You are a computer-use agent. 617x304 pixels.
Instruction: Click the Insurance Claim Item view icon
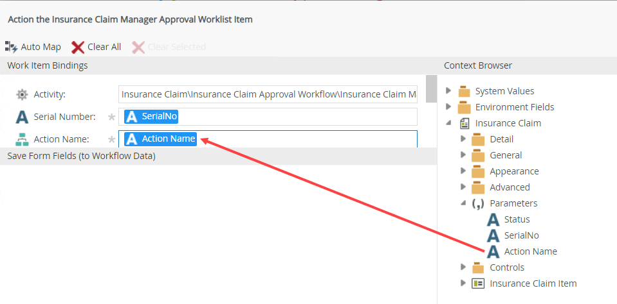click(477, 283)
